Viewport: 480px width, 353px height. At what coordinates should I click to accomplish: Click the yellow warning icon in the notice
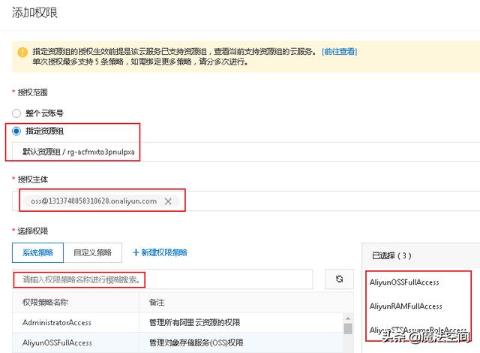pyautogui.click(x=22, y=52)
